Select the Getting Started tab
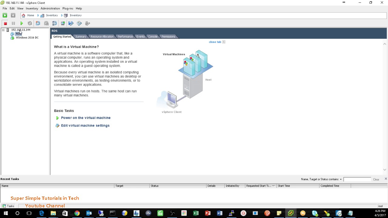 tap(62, 37)
